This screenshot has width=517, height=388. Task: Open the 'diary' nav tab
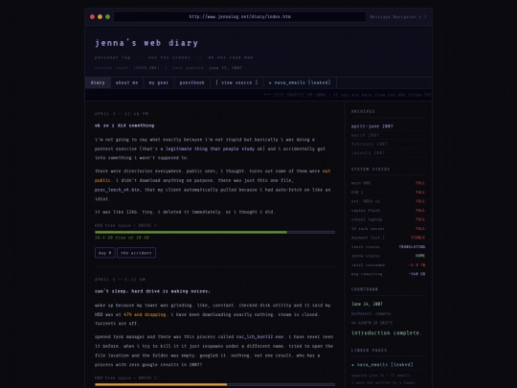(x=98, y=82)
